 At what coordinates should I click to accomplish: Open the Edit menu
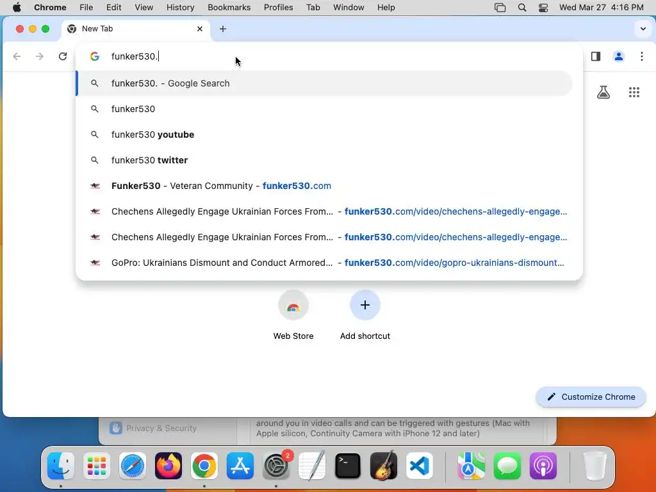pyautogui.click(x=113, y=7)
